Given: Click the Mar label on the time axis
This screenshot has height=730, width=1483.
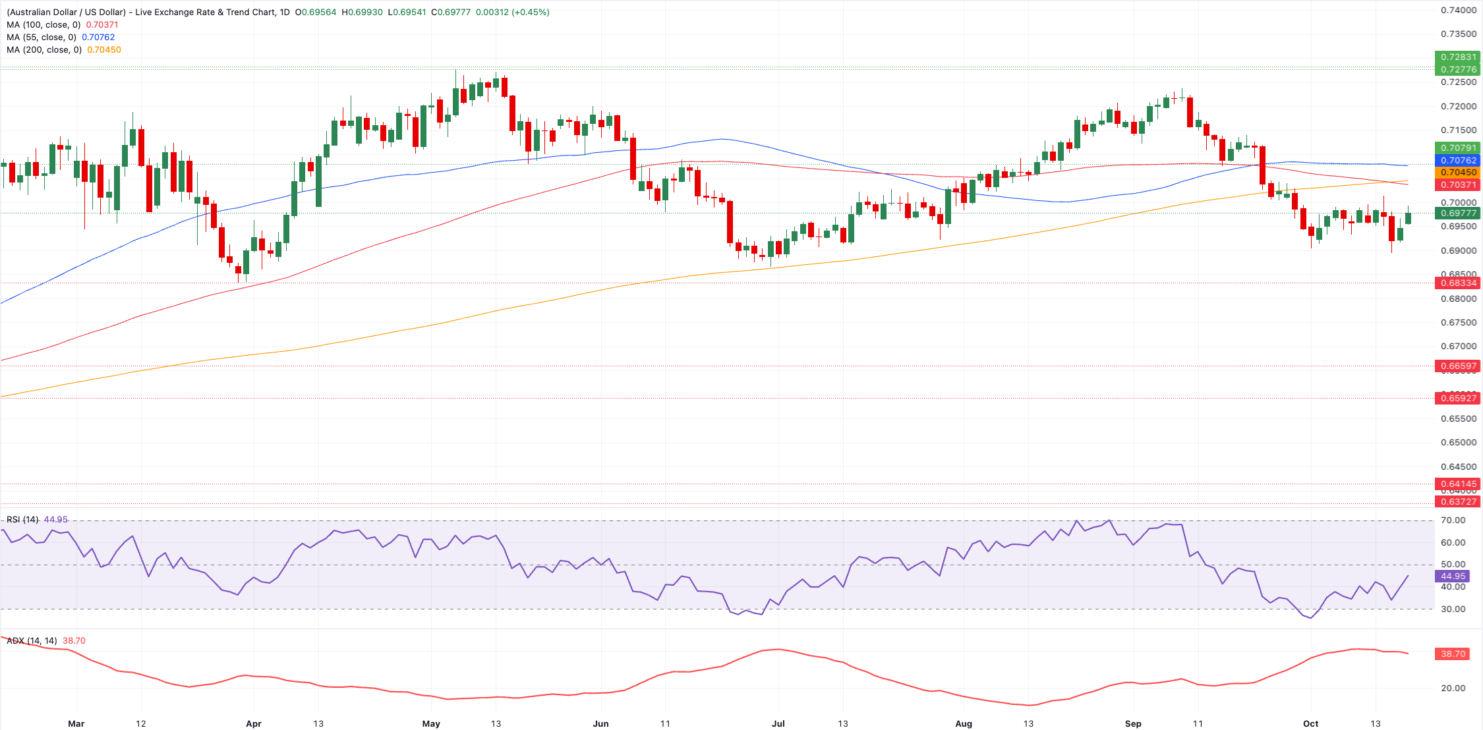Looking at the screenshot, I should (x=76, y=723).
